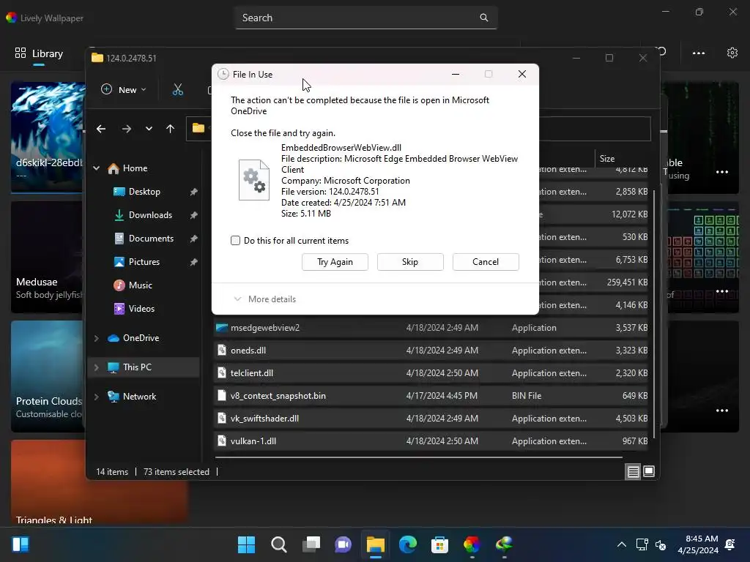Open the clock and date flyout
750x562 pixels.
[698, 544]
